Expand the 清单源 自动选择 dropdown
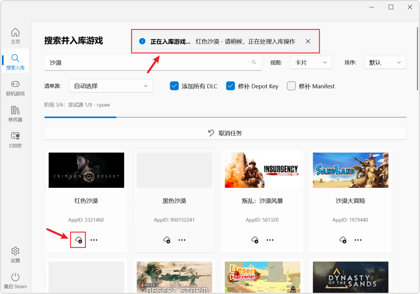 coord(111,86)
